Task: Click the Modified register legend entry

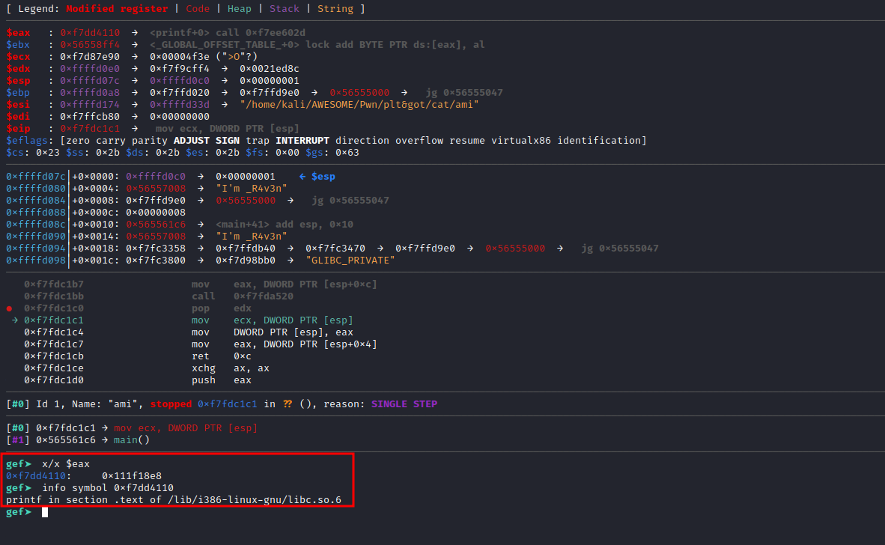Action: (118, 8)
